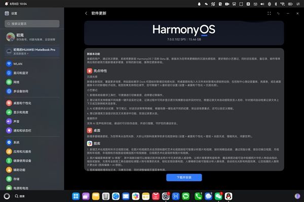Screen dimensions: 304x202
Task: Click the 新版本功能 heading
Action: tap(93, 54)
